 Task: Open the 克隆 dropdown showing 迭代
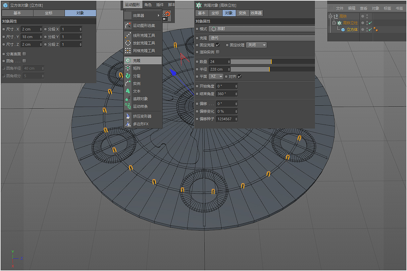[262, 38]
